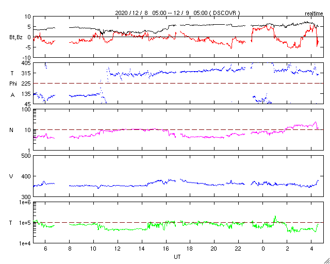Click the "1e+5" temperature tick

coord(26,223)
